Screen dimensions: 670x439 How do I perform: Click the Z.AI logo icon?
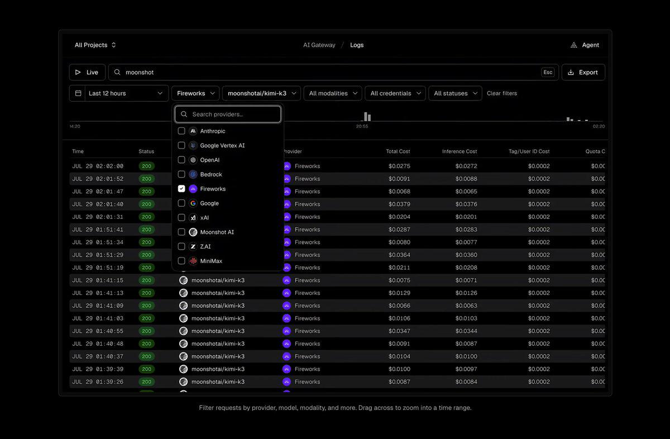coord(193,246)
